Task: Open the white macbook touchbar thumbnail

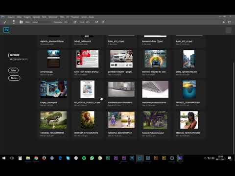Action: tap(155, 89)
